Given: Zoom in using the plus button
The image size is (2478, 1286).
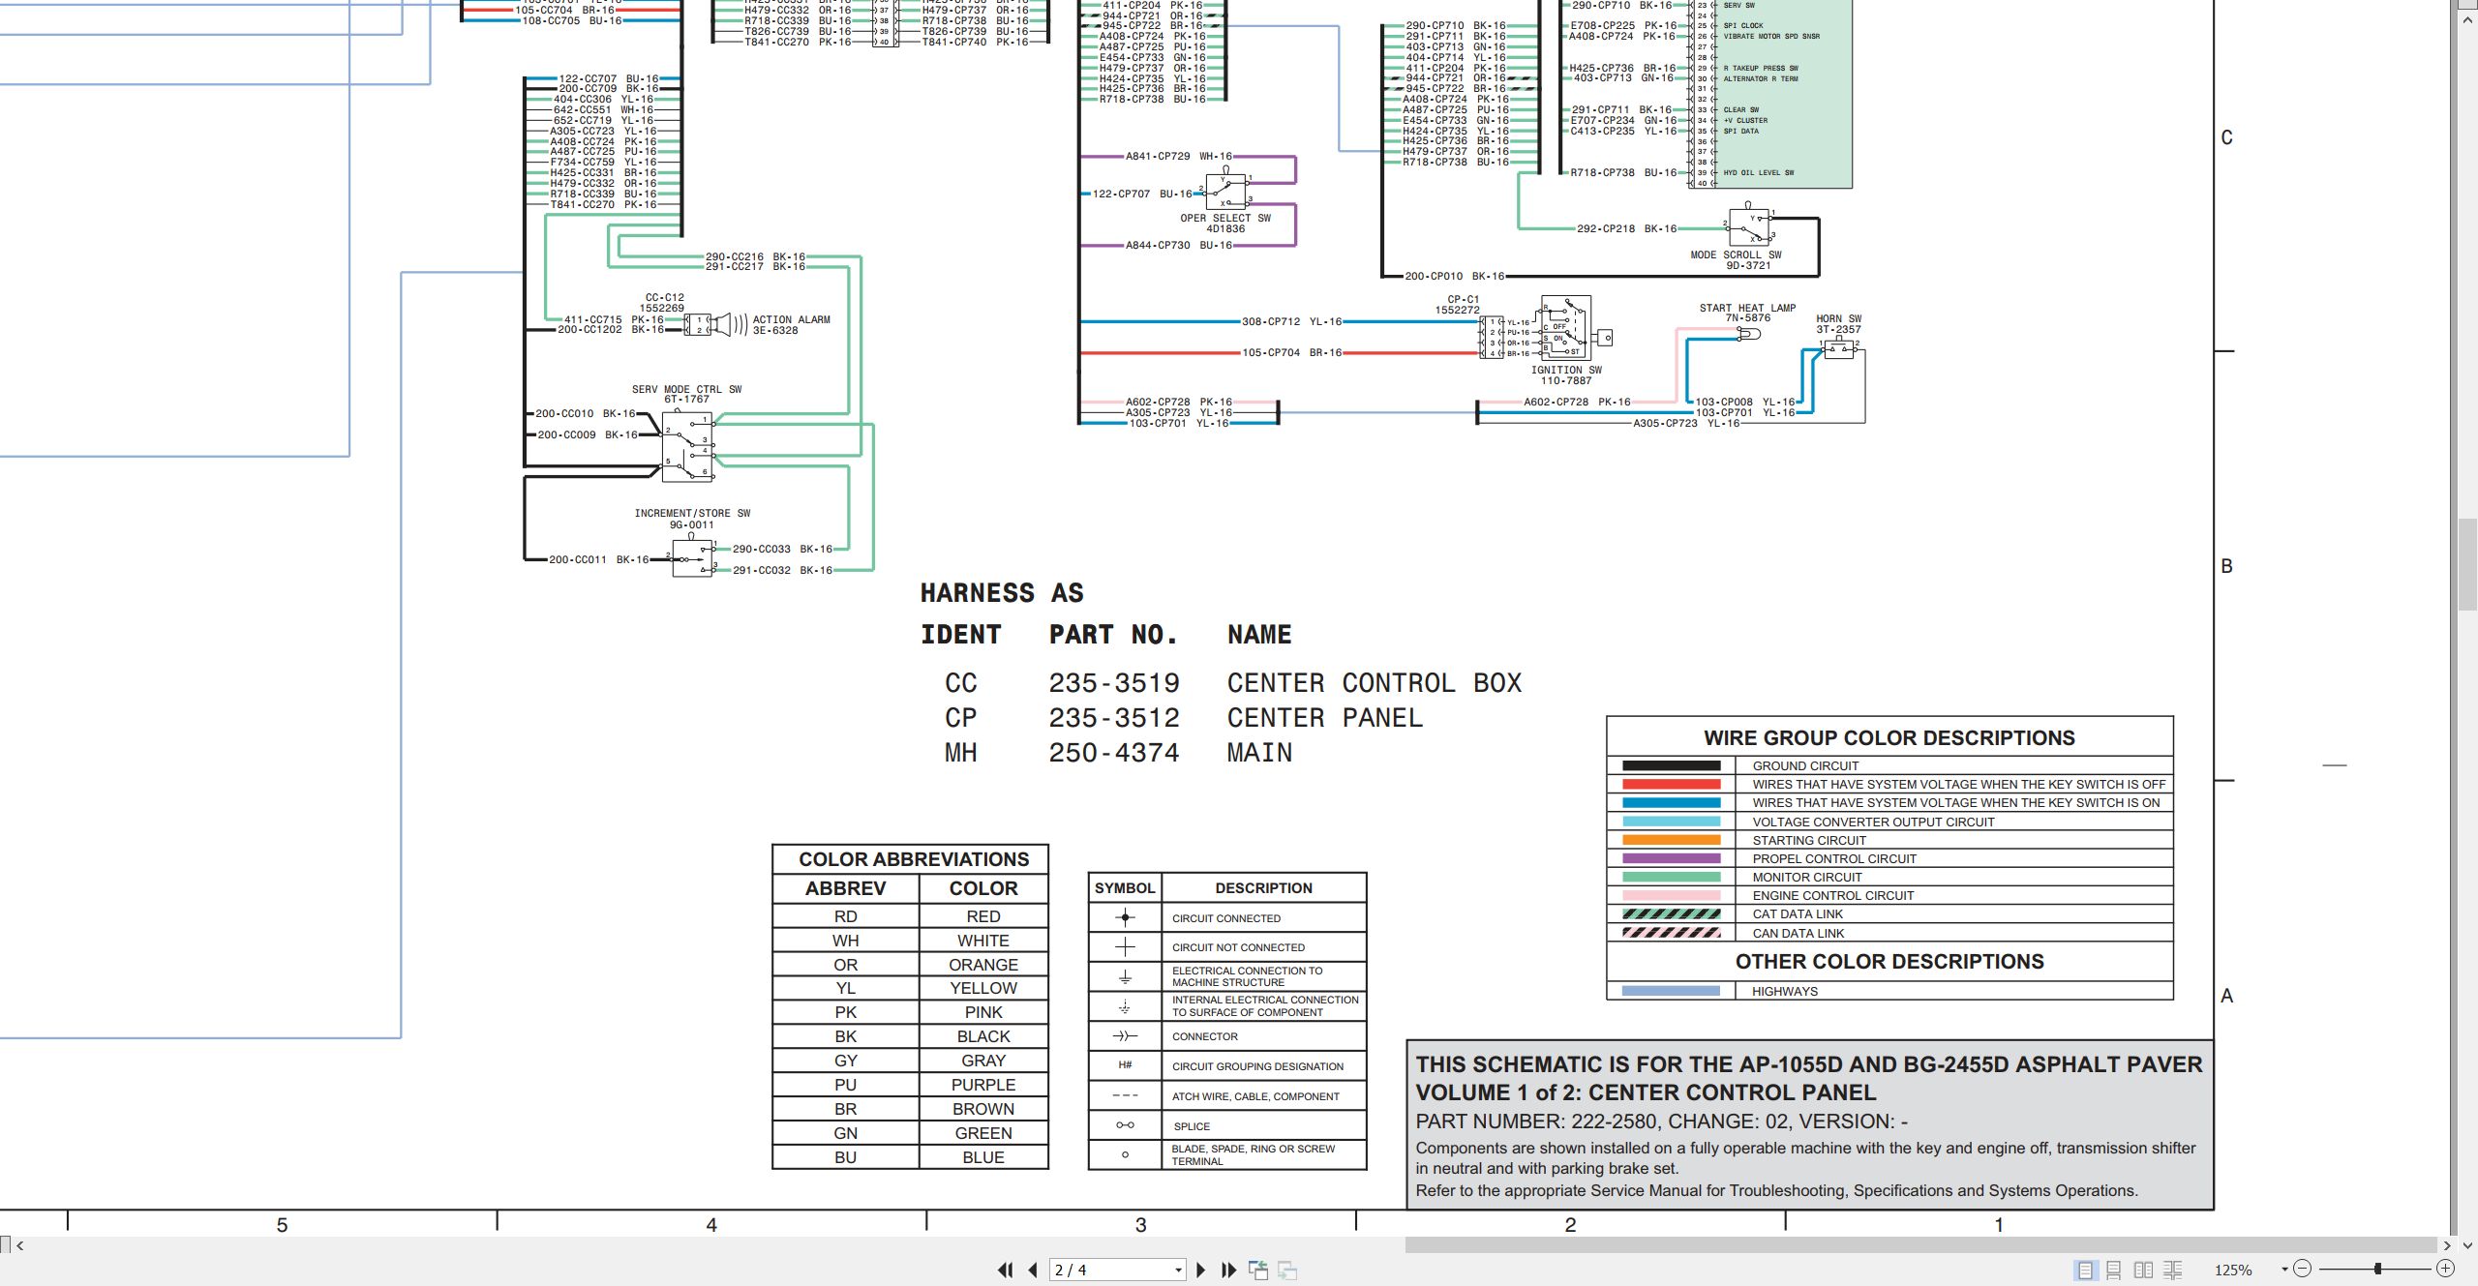Looking at the screenshot, I should click(x=2445, y=1269).
